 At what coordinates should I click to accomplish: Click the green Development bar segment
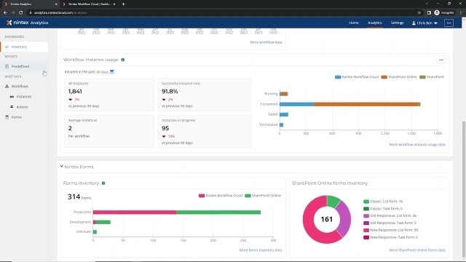[103, 222]
